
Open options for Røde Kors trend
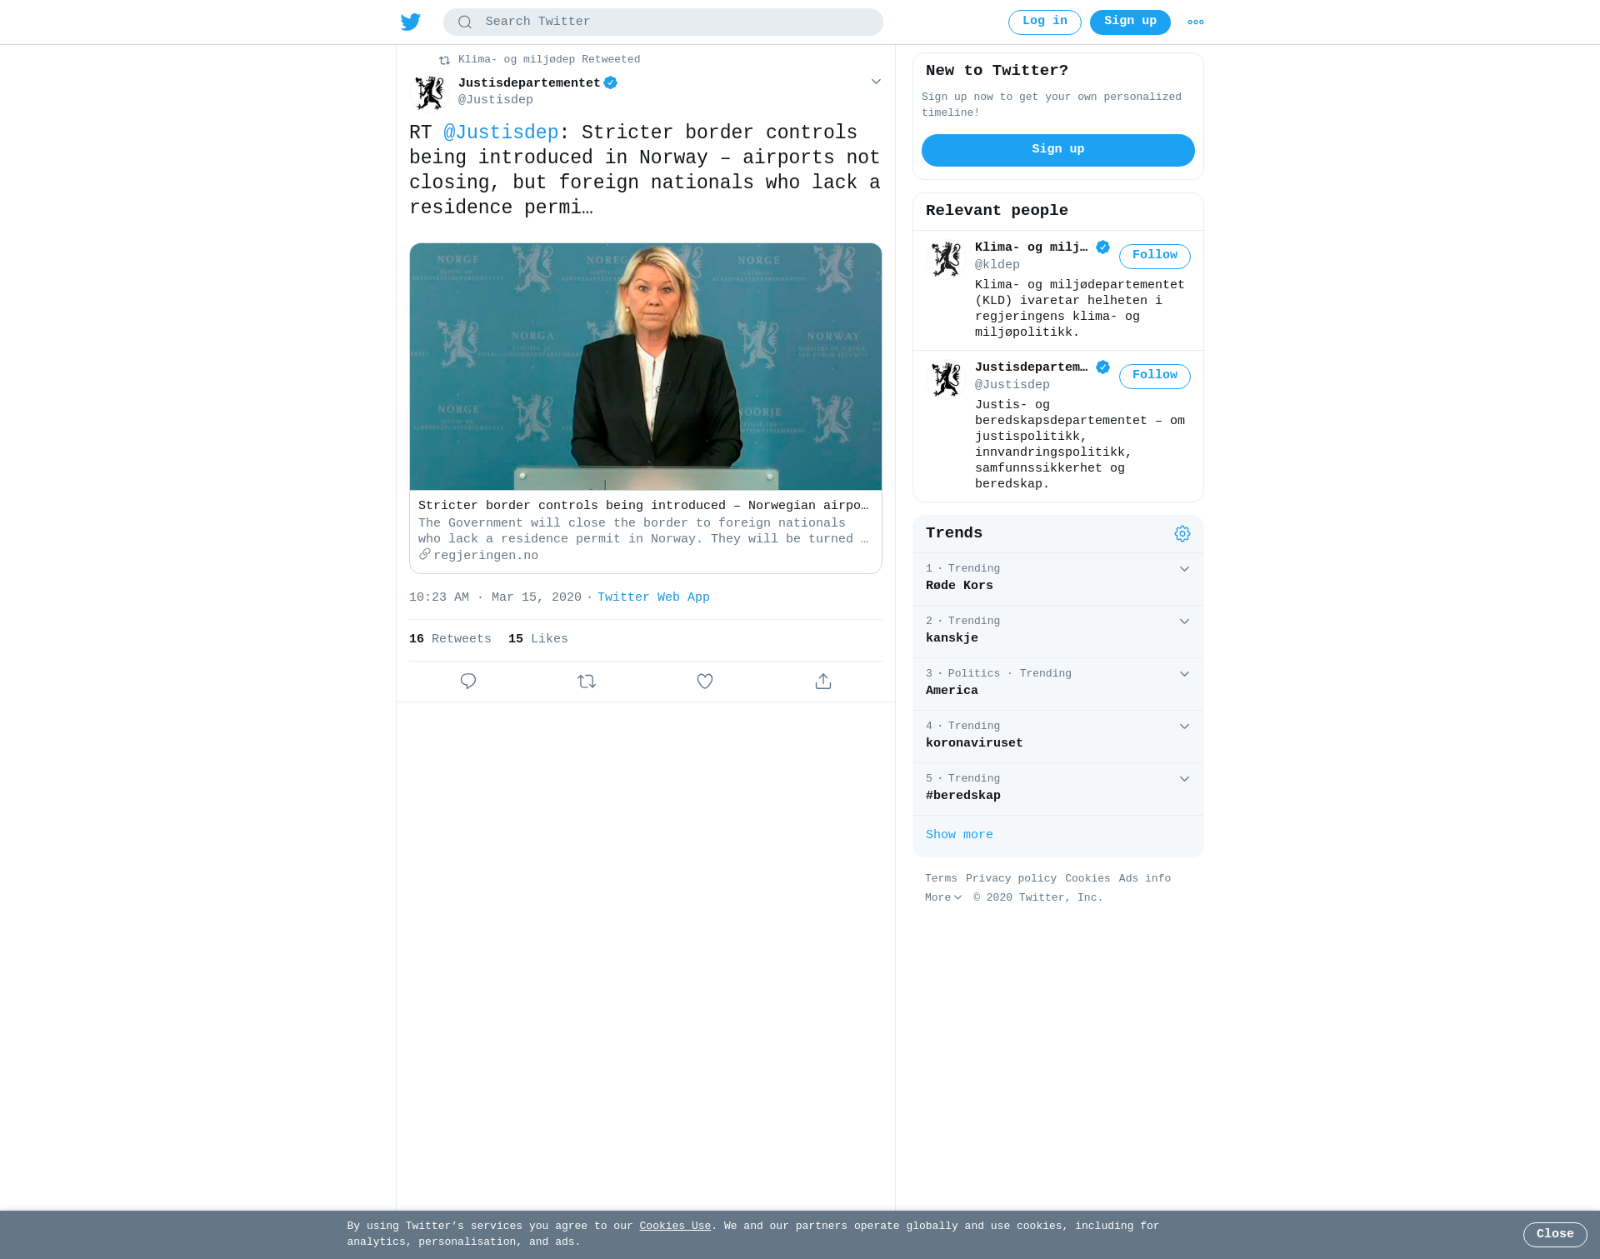pyautogui.click(x=1184, y=569)
